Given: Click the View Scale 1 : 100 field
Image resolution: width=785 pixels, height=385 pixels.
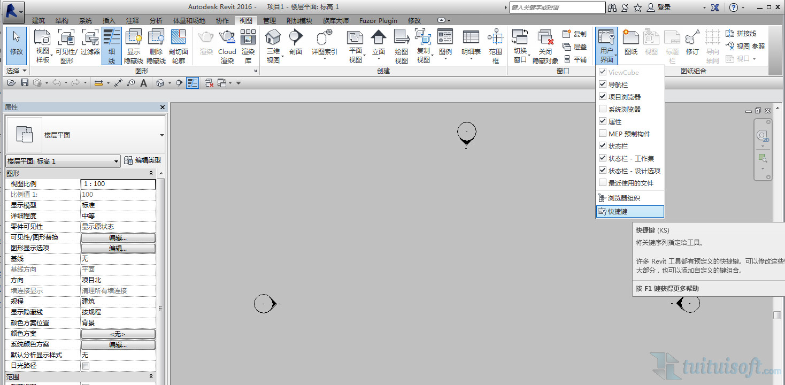Looking at the screenshot, I should point(118,184).
